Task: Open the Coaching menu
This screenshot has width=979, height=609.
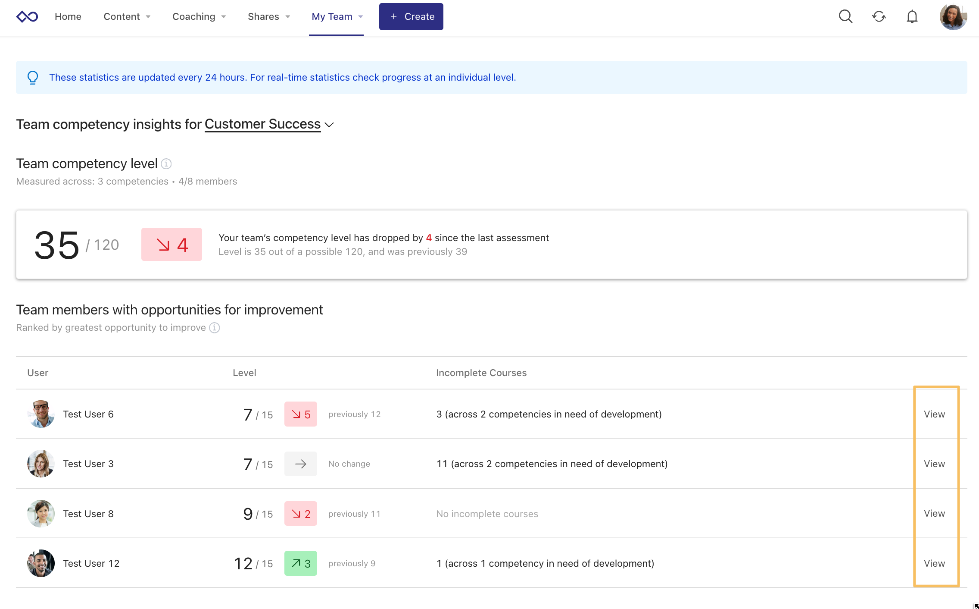Action: coord(199,17)
